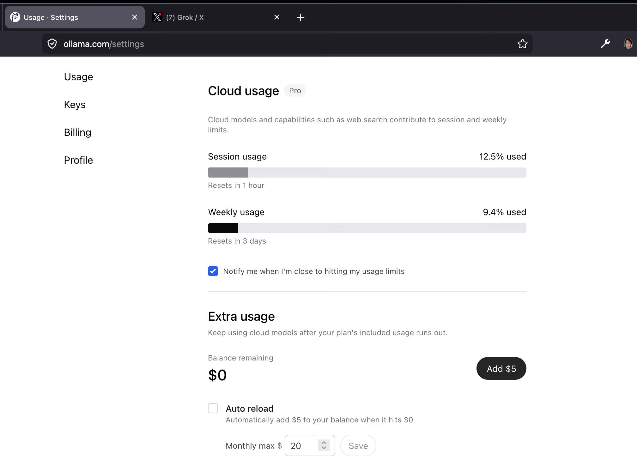
Task: Click the Cloud usage heading
Action: click(x=243, y=91)
